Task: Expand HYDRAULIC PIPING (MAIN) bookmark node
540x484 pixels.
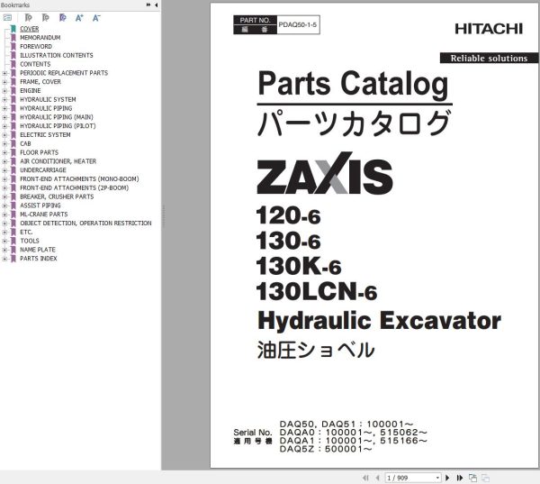Action: pyautogui.click(x=4, y=117)
